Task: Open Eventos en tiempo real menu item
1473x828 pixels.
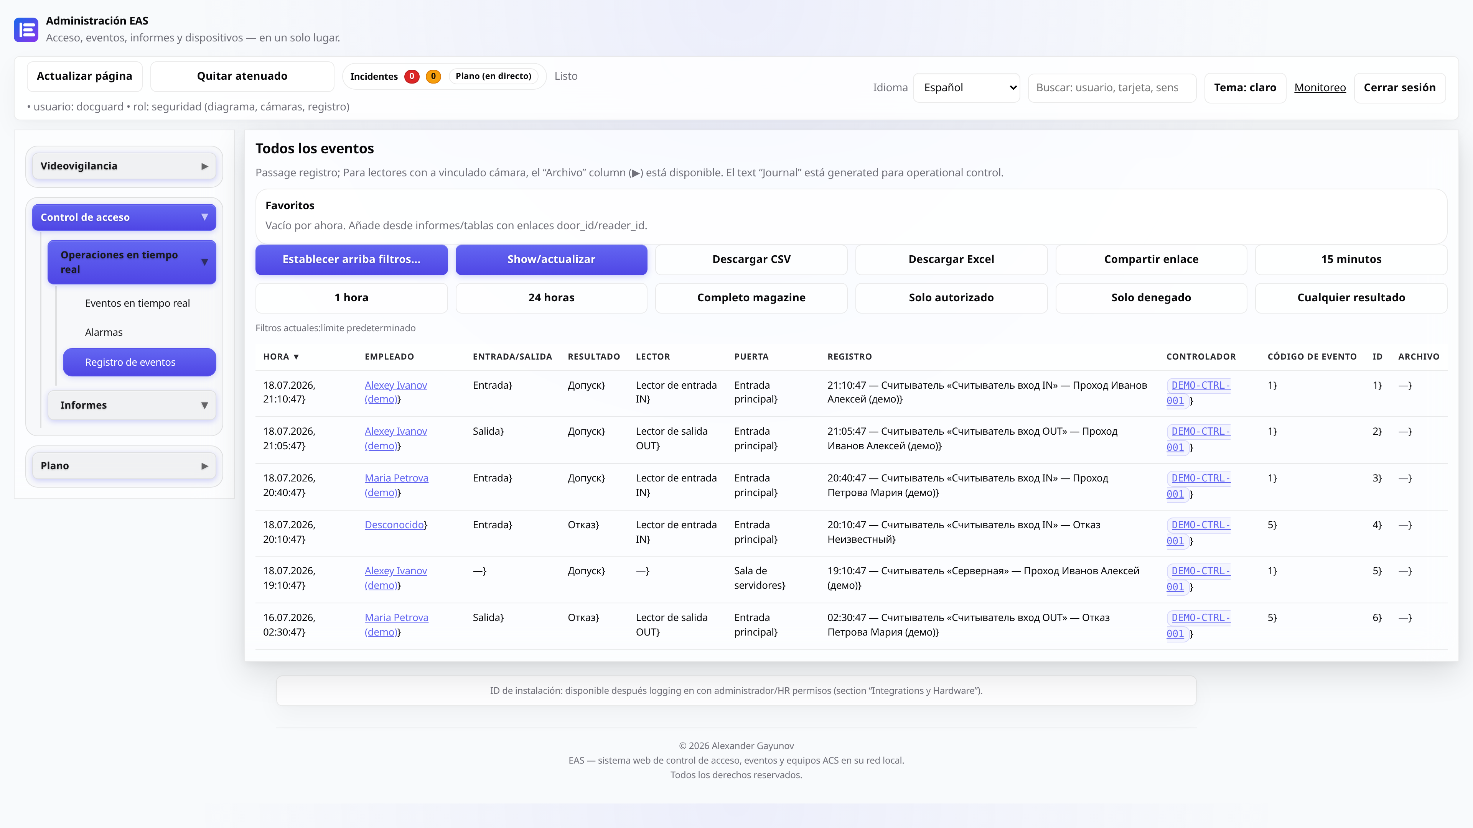Action: pyautogui.click(x=137, y=303)
